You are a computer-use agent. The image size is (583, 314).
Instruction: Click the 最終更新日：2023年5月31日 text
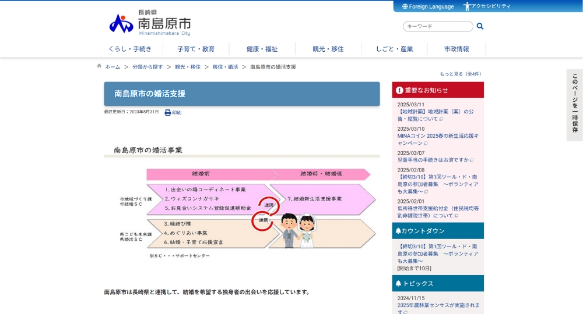131,112
